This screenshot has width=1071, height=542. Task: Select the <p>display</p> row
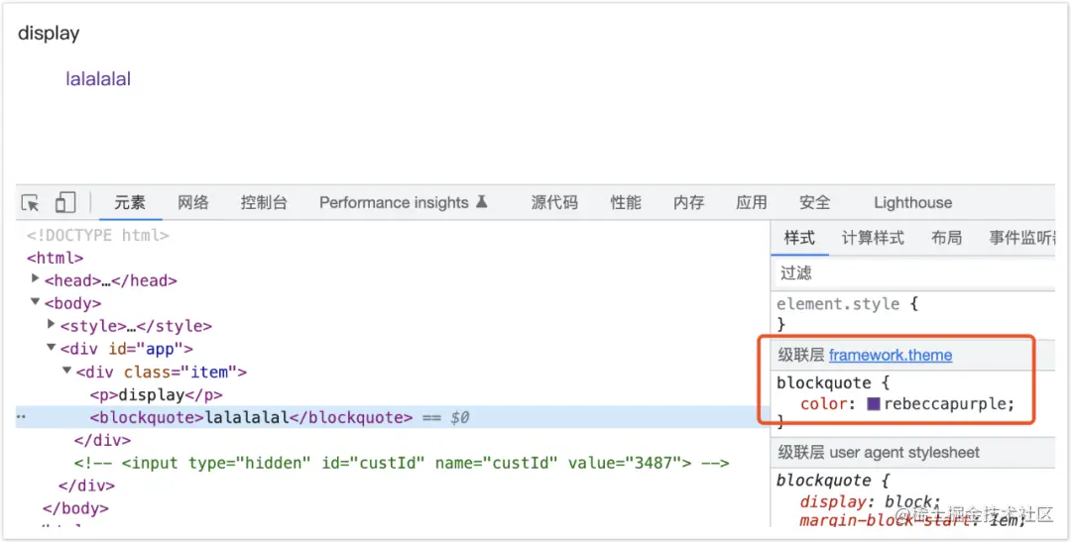point(157,394)
